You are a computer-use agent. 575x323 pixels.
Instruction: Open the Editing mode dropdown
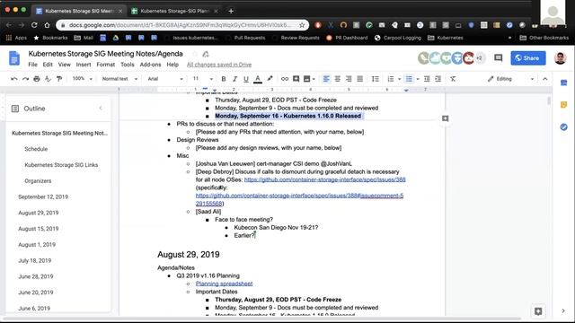(510, 79)
